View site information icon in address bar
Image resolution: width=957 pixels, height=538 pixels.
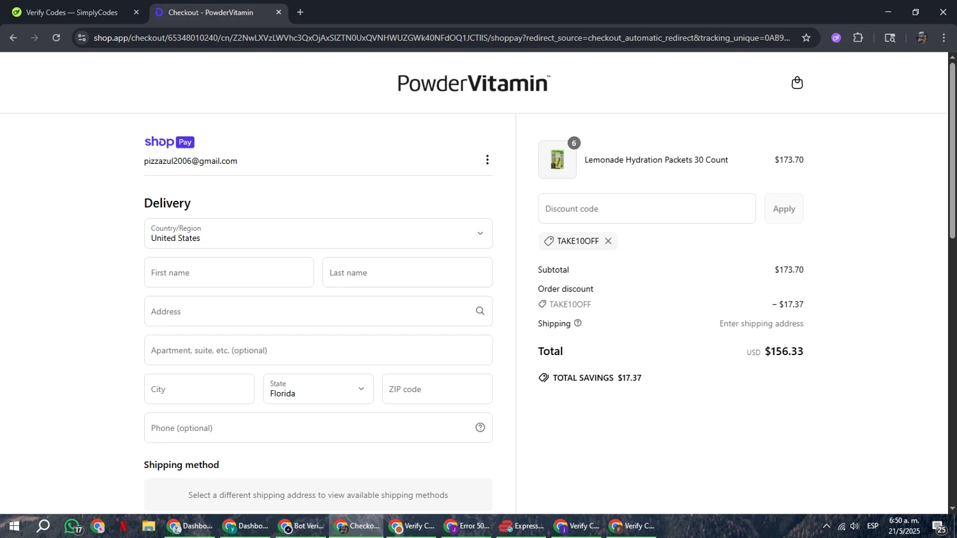click(x=82, y=38)
